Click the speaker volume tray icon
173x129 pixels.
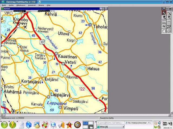coord(159,123)
